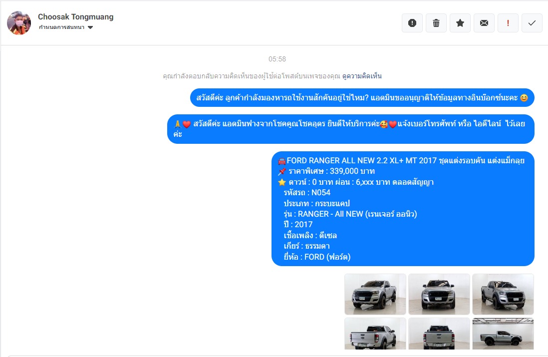Image resolution: width=548 pixels, height=357 pixels.
Task: View the rear-view Ranger tailgate photo
Action: click(439, 334)
